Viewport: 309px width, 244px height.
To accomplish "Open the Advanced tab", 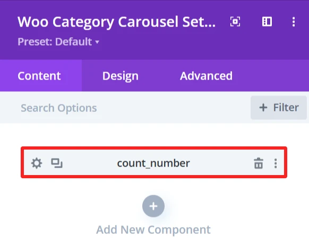I will (x=206, y=76).
